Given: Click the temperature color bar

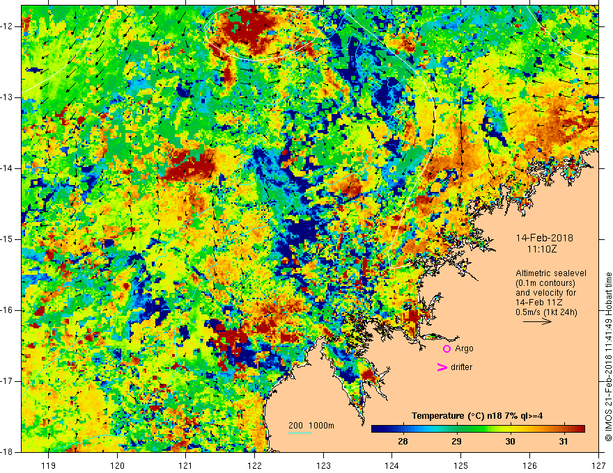Looking at the screenshot, I should [x=478, y=429].
